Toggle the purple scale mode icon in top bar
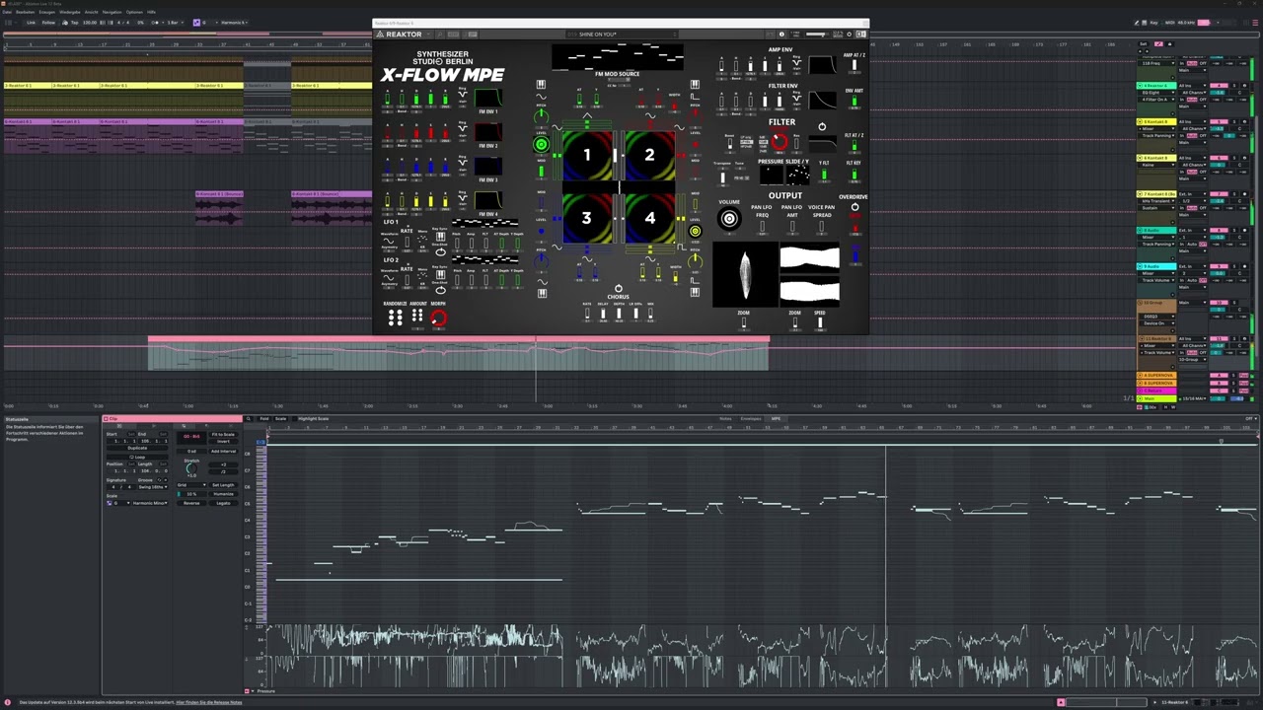1263x710 pixels. (196, 23)
